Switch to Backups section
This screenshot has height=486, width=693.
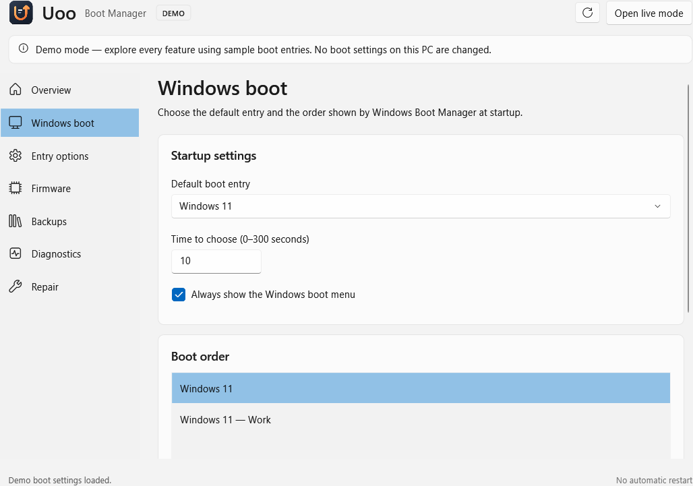70,221
